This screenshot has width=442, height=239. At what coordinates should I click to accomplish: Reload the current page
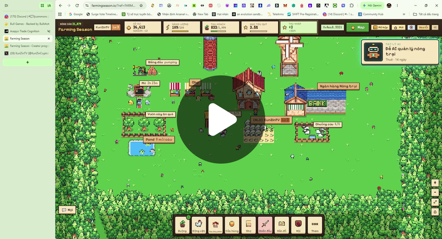77,6
